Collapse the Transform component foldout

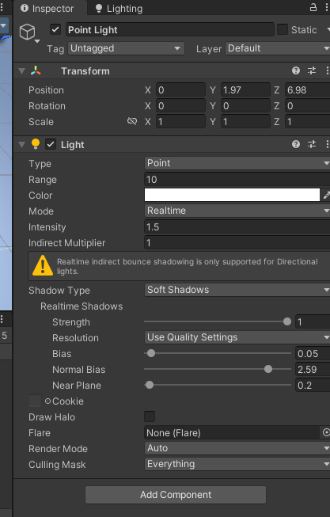coord(21,71)
